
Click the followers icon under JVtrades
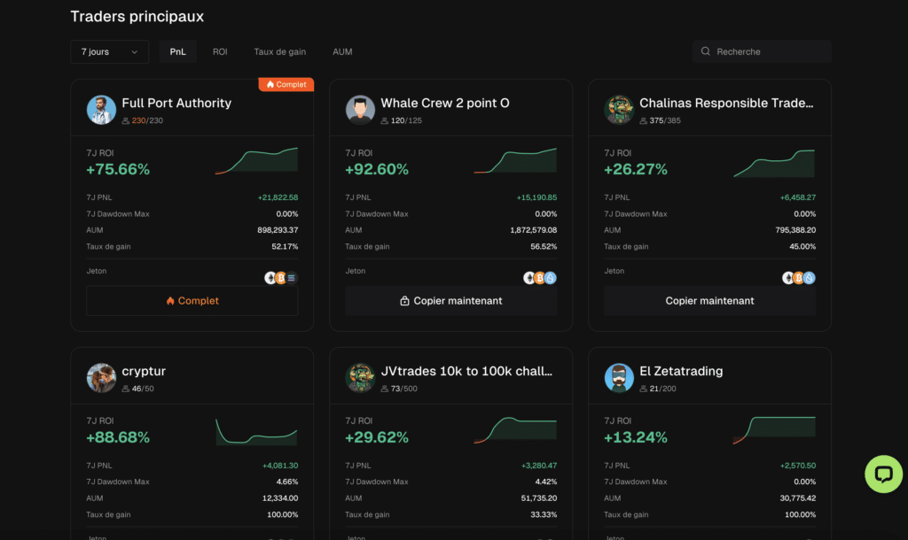(x=385, y=390)
